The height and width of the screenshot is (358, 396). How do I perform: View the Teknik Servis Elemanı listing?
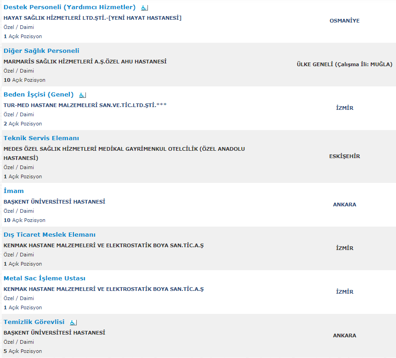[41, 138]
